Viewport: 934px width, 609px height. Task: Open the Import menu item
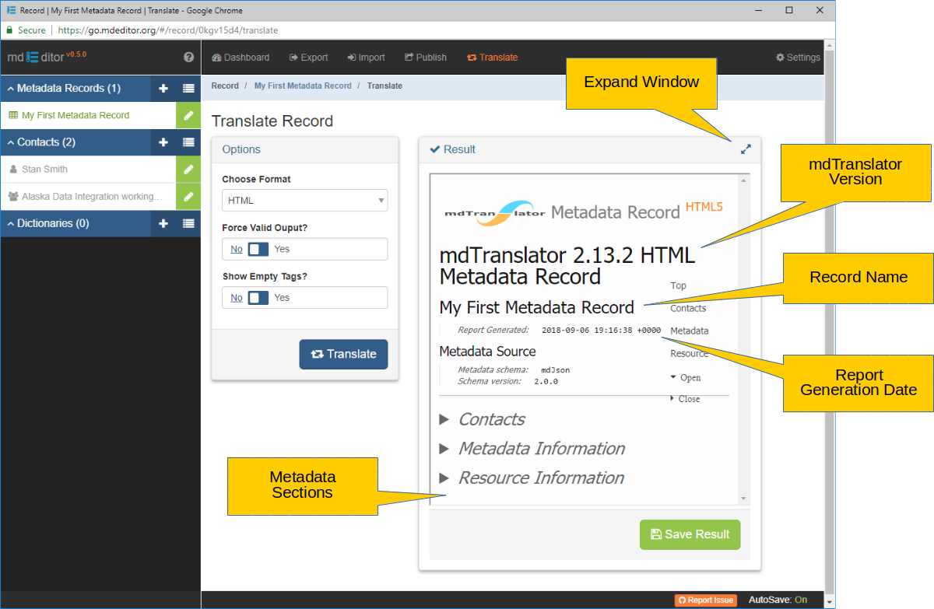[x=366, y=58]
